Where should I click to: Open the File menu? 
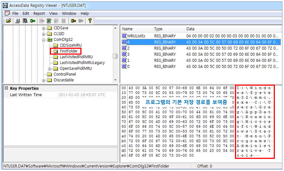pyautogui.click(x=15, y=13)
